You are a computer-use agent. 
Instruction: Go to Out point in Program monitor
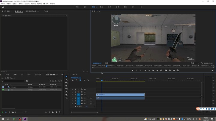click(161, 70)
